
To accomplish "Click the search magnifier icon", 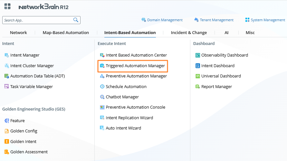I will [x=76, y=20].
